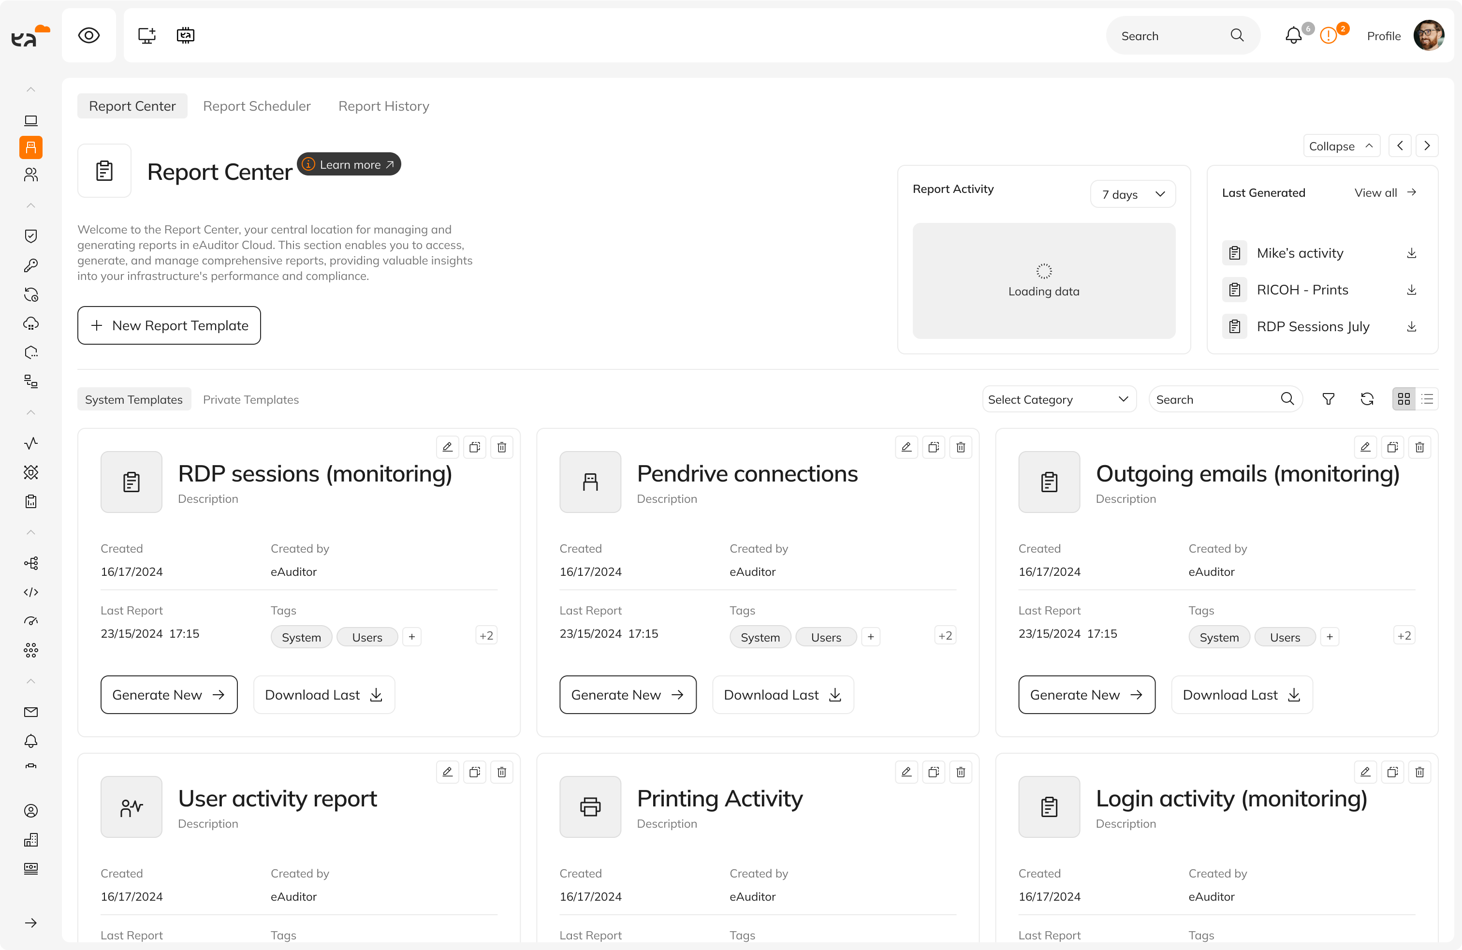Open the Private Templates tab
The image size is (1462, 950).
[x=250, y=400]
